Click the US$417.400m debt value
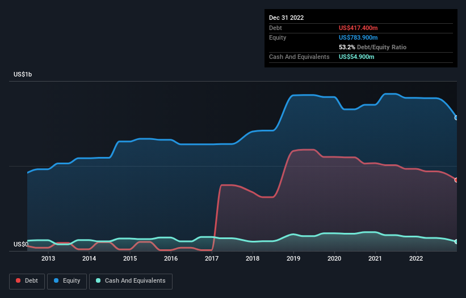466x298 pixels. pos(358,28)
